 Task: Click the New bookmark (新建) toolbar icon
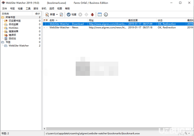click(x=47, y=15)
